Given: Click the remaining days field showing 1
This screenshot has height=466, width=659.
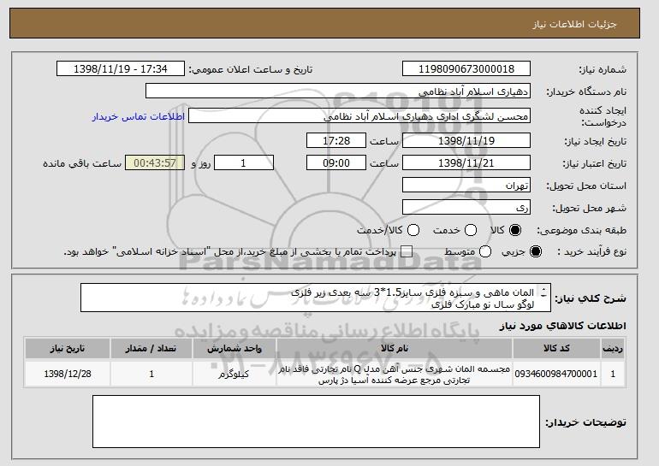Looking at the screenshot, I should pyautogui.click(x=244, y=163).
